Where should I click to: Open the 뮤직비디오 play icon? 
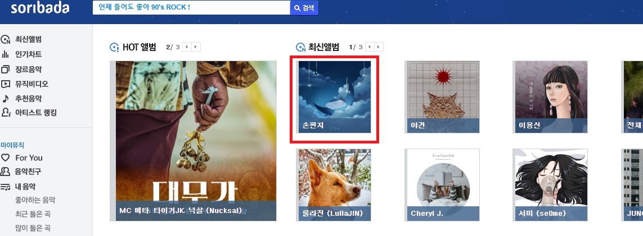click(5, 84)
